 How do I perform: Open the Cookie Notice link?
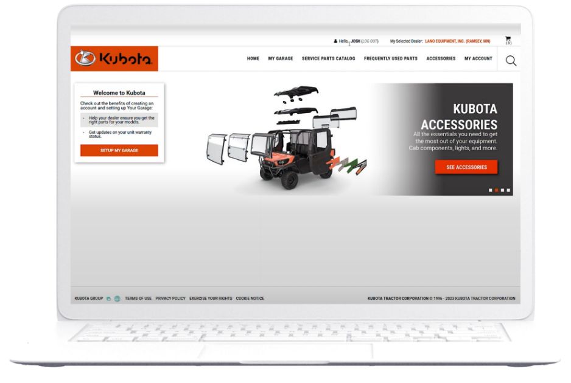click(250, 298)
